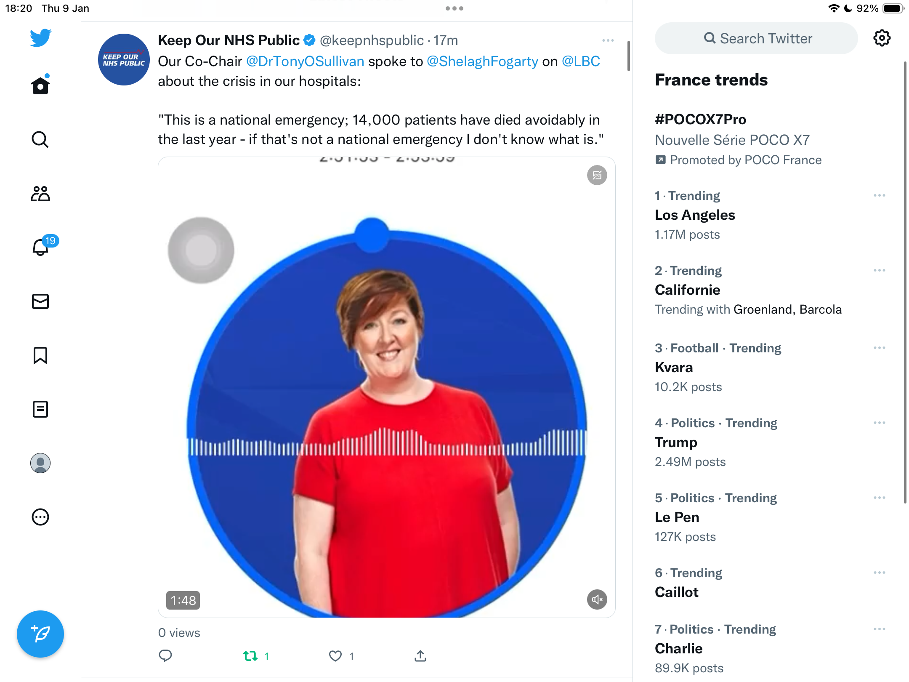Go to Home timeline icon
The height and width of the screenshot is (682, 909).
(x=40, y=85)
